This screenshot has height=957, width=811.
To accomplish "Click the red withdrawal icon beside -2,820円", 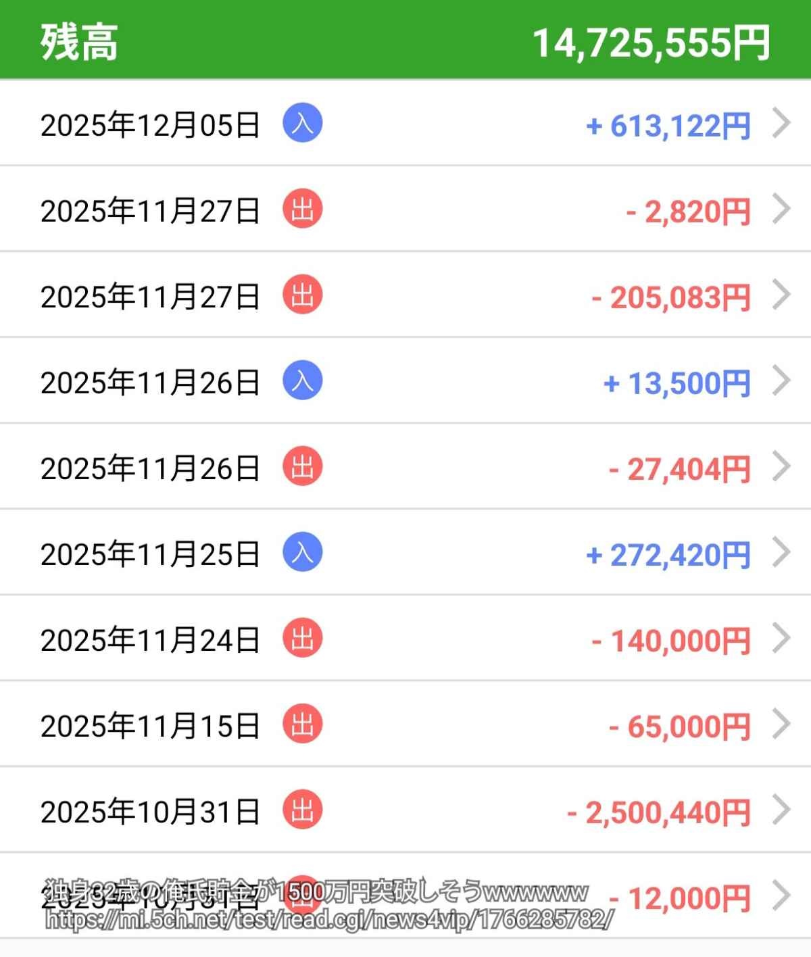I will click(x=302, y=210).
